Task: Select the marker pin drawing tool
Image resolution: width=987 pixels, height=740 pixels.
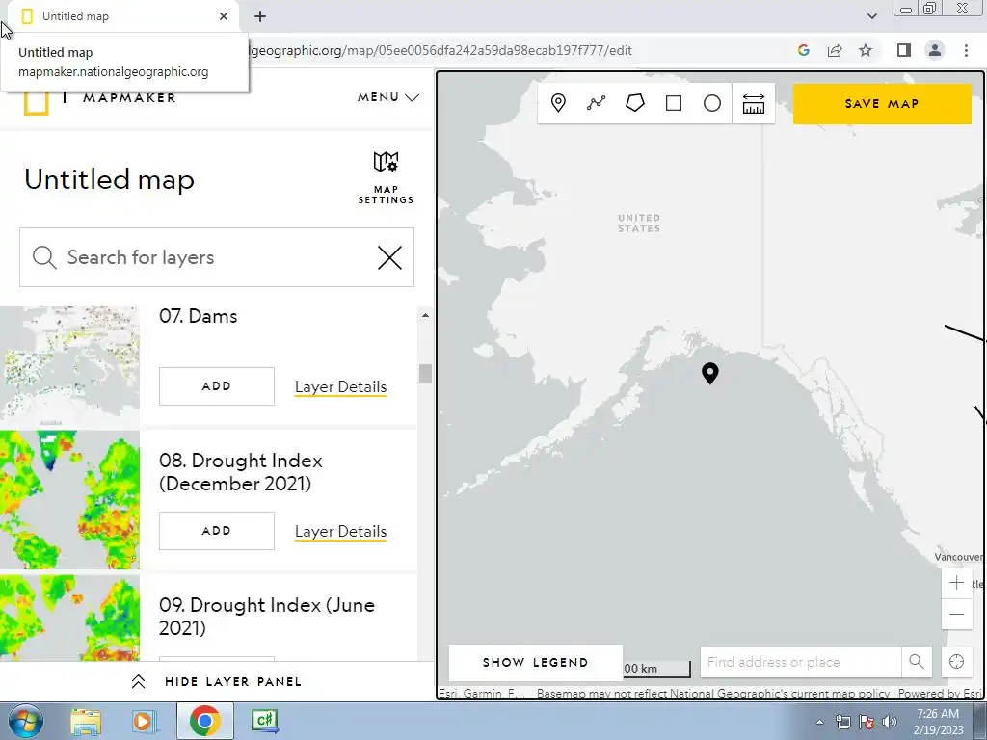Action: (558, 103)
